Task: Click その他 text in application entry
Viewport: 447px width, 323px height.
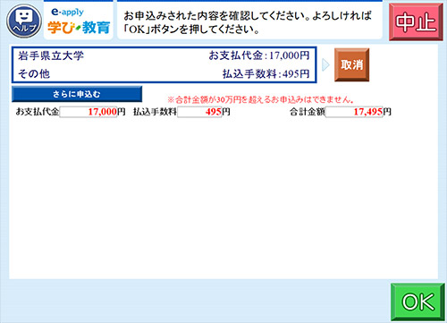Action: click(x=34, y=73)
